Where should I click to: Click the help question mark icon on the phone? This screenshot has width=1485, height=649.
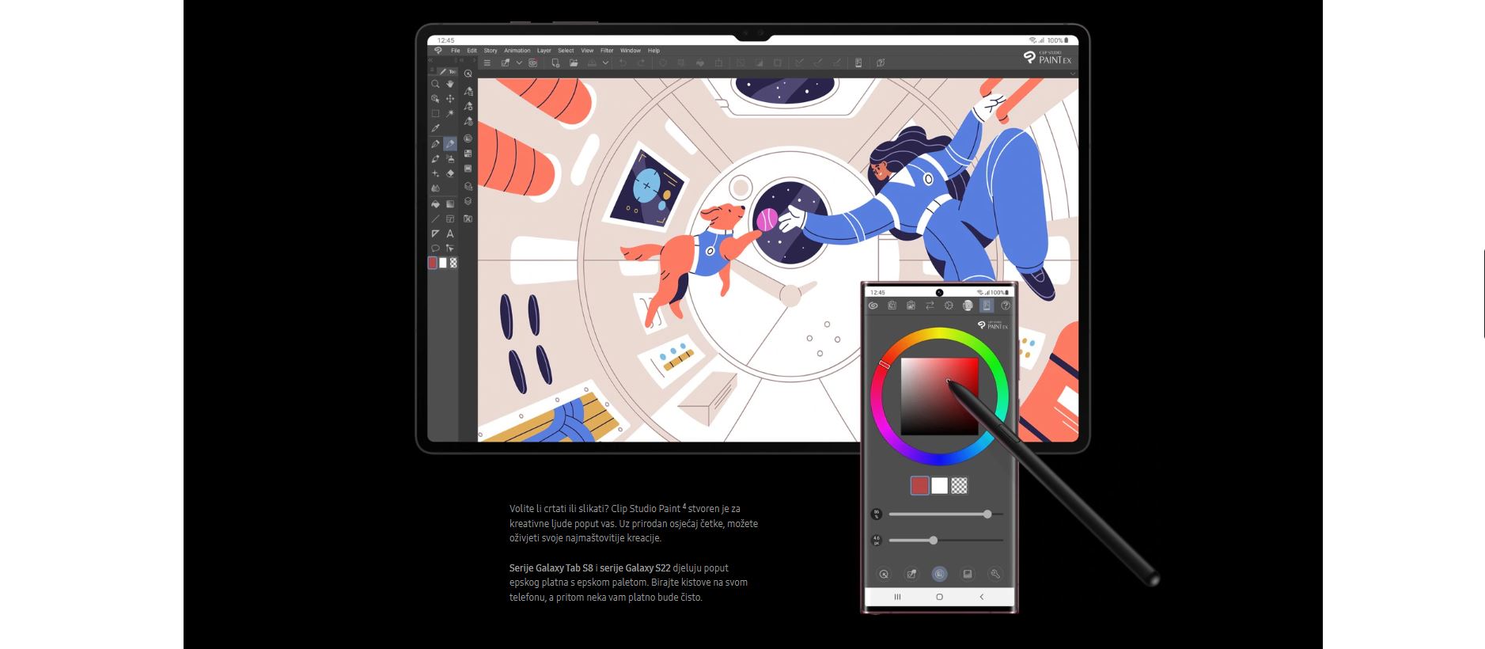[x=1006, y=305]
